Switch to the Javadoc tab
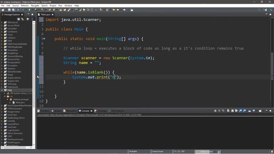The width and height of the screenshot is (274, 154). 56,111
